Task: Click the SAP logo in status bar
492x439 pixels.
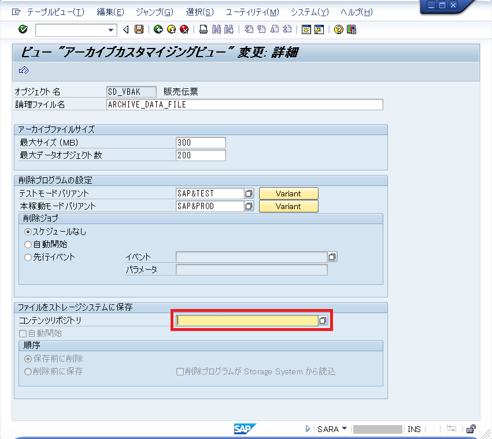Action: coord(245,429)
